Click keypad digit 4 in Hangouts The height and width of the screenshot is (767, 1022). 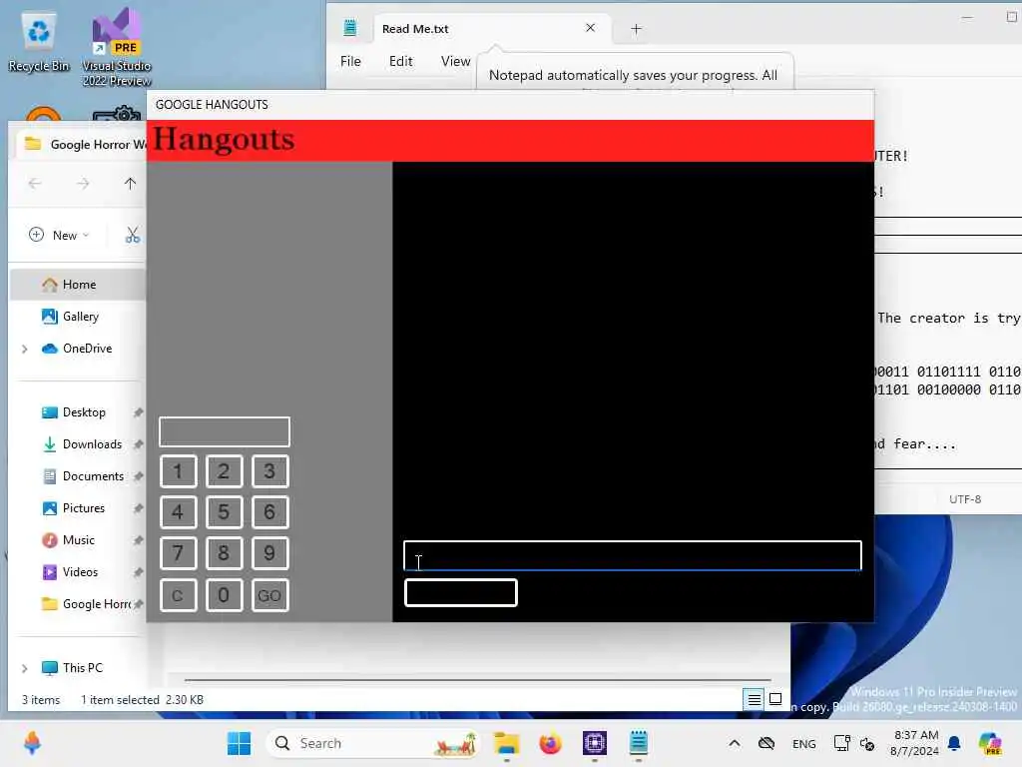pos(178,512)
